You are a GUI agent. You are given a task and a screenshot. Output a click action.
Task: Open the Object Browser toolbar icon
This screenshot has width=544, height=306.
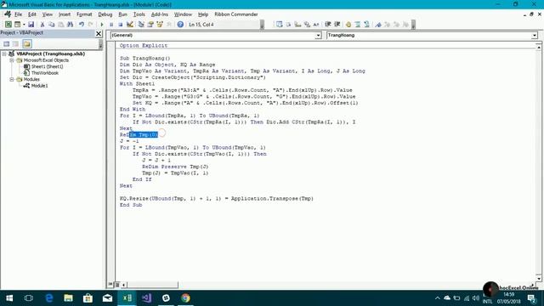click(x=160, y=25)
